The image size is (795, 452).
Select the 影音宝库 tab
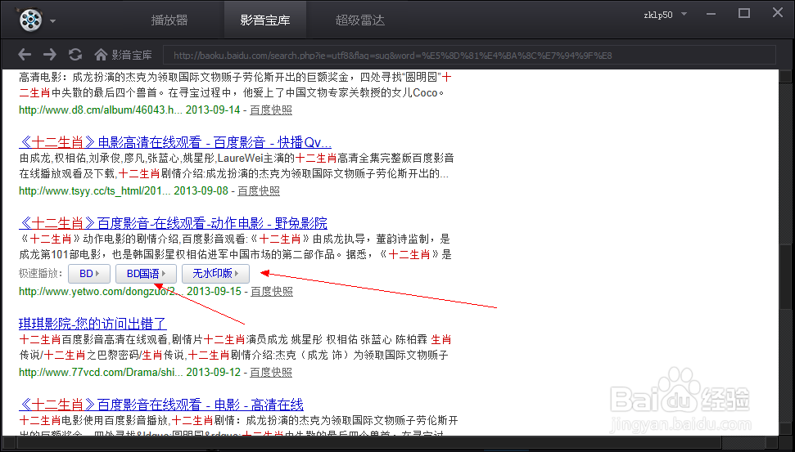pos(265,20)
